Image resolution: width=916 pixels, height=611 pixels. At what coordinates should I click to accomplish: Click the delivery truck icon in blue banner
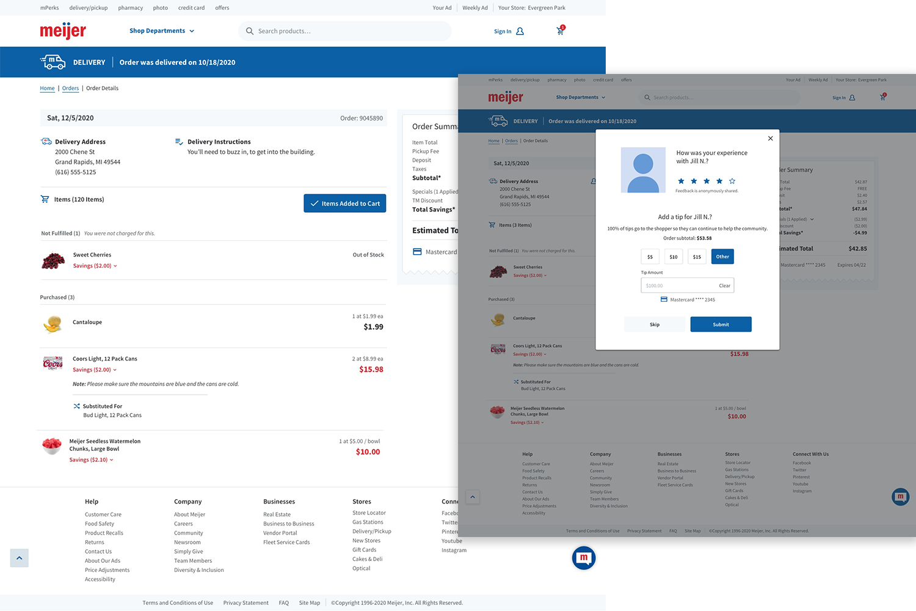pos(53,62)
